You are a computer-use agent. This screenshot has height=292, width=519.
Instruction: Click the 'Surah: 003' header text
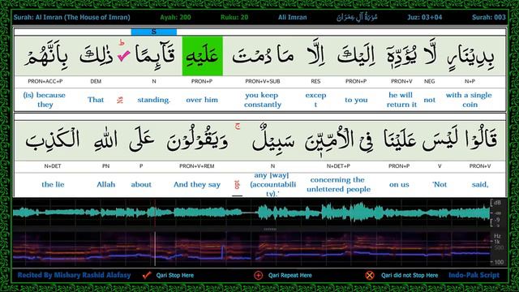click(489, 17)
